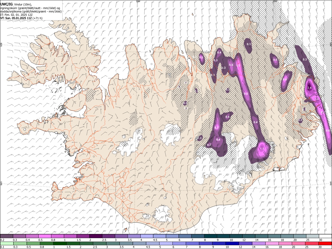Click the 1–1.5 darkest green swatch, lower scale

coord(60,244)
